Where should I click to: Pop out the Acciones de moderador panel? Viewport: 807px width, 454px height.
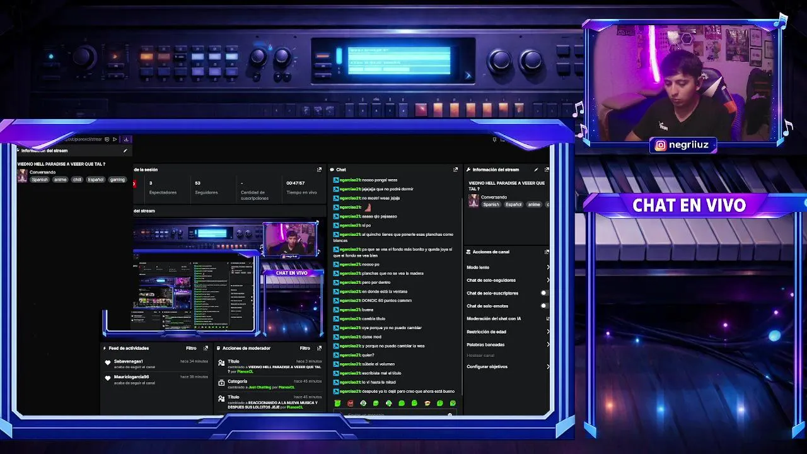(319, 348)
